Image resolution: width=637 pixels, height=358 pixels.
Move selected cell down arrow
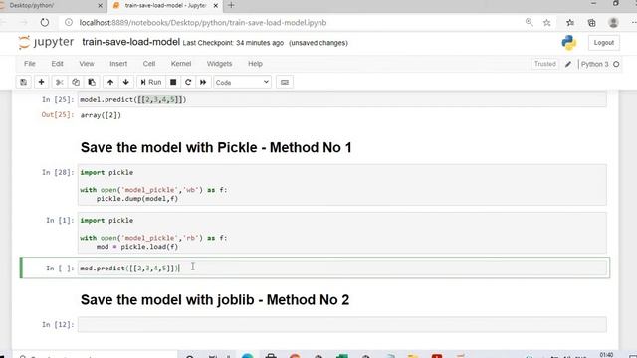(x=126, y=82)
